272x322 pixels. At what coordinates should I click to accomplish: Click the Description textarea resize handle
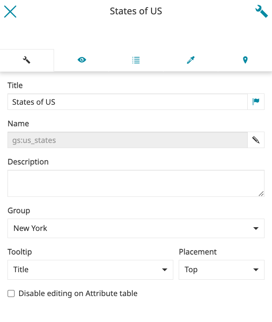coord(261,194)
